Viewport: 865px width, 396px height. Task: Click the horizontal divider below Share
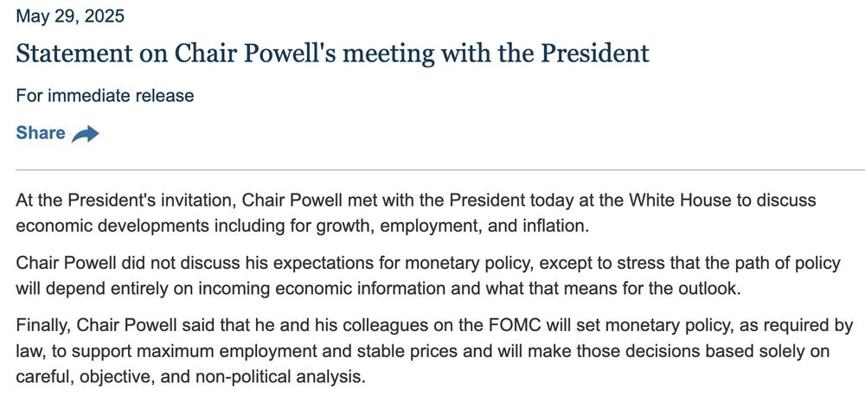pos(440,169)
